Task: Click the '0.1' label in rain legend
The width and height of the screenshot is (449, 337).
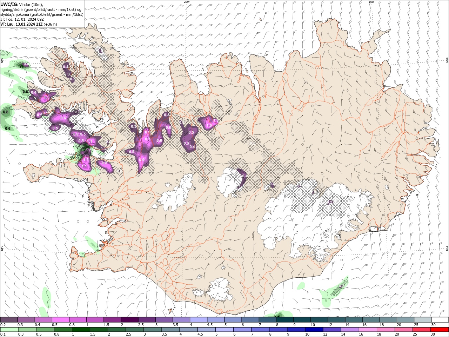Action: tap(2, 335)
